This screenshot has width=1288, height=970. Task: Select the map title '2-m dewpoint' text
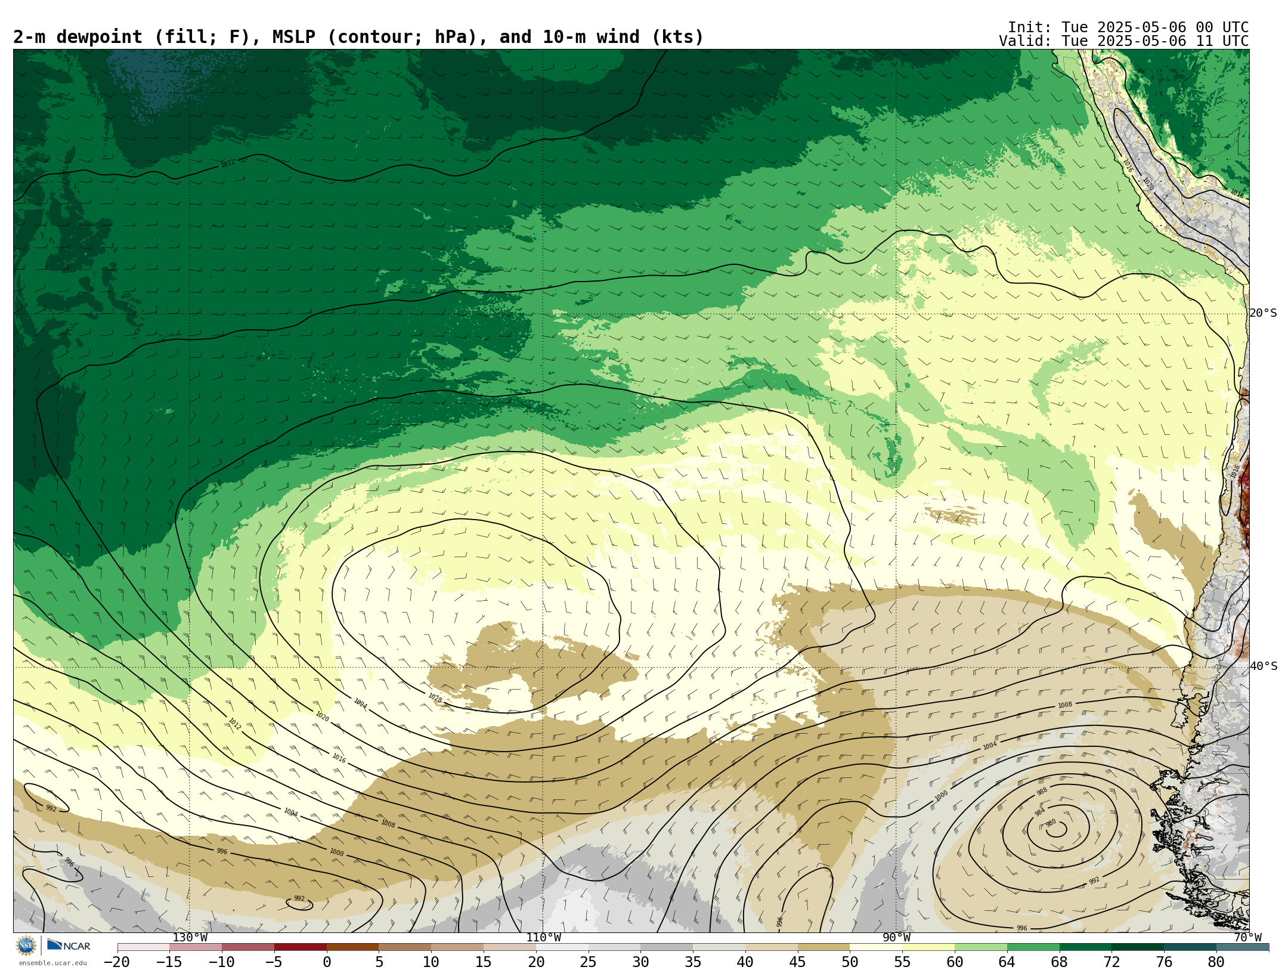point(78,37)
